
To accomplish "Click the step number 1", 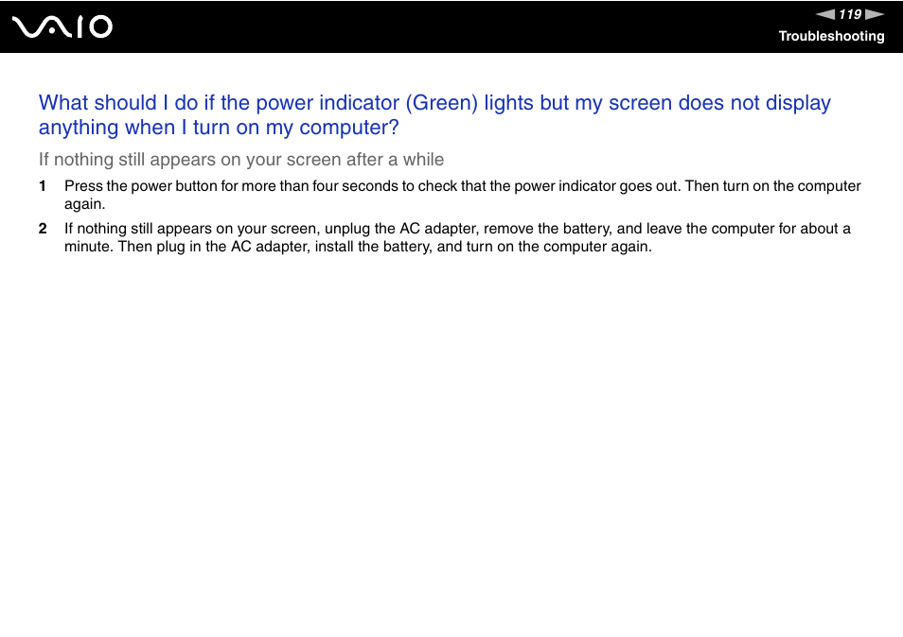I will [x=42, y=186].
